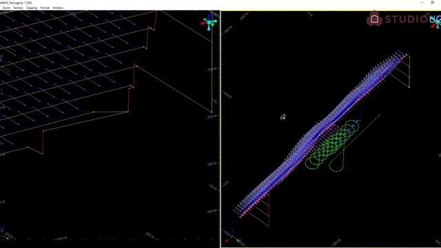Restore down the application window

click(432, 2)
